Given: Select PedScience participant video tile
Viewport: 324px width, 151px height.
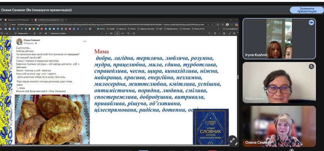Looking at the screenshot, I should coord(279,82).
